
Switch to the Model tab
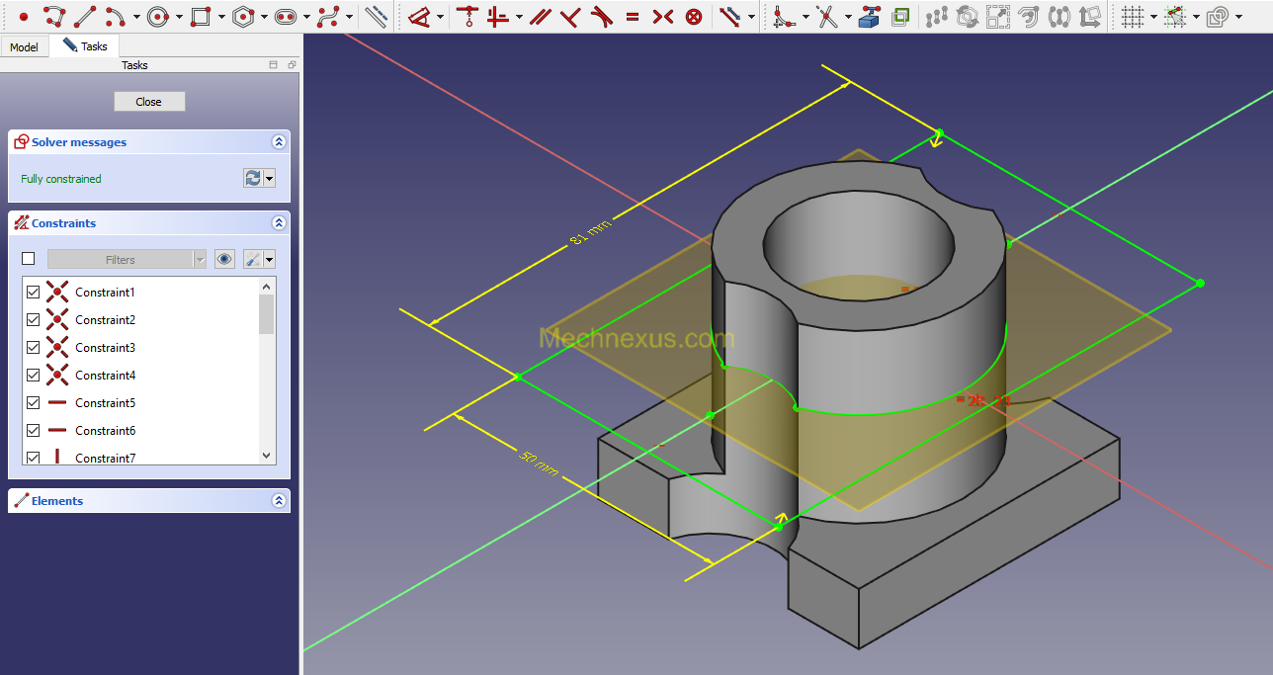pyautogui.click(x=24, y=47)
